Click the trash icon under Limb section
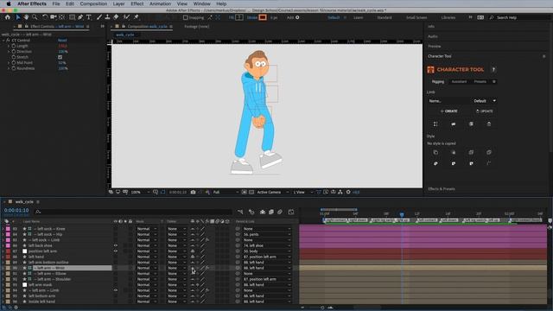Viewport: 553px width, 311px height. 489,124
